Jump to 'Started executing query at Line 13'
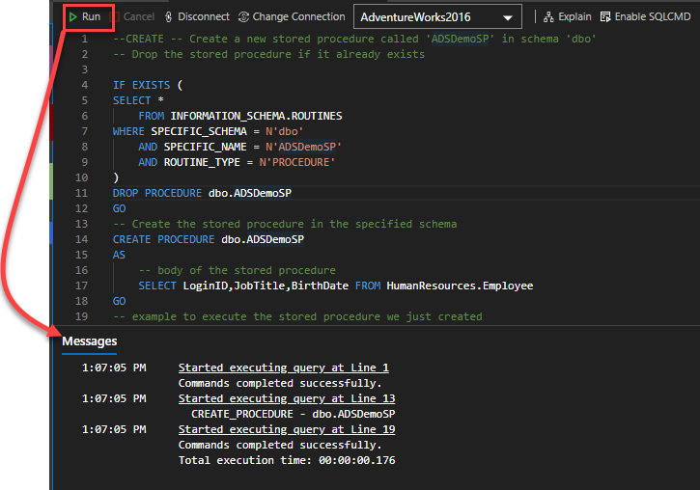This screenshot has height=490, width=700. click(x=287, y=398)
